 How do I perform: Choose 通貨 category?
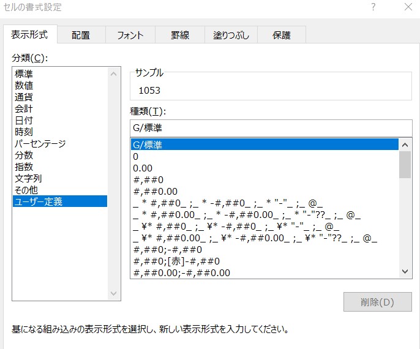60,97
